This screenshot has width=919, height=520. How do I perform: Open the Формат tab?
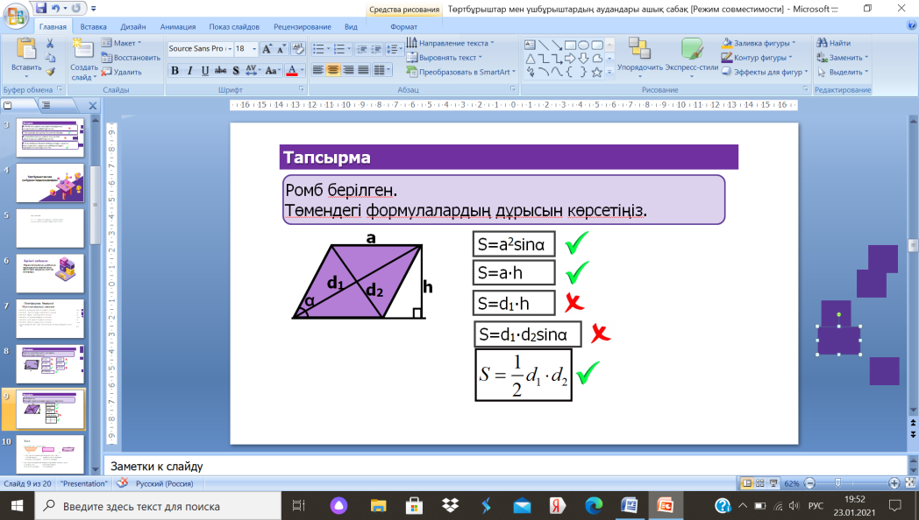coord(404,26)
